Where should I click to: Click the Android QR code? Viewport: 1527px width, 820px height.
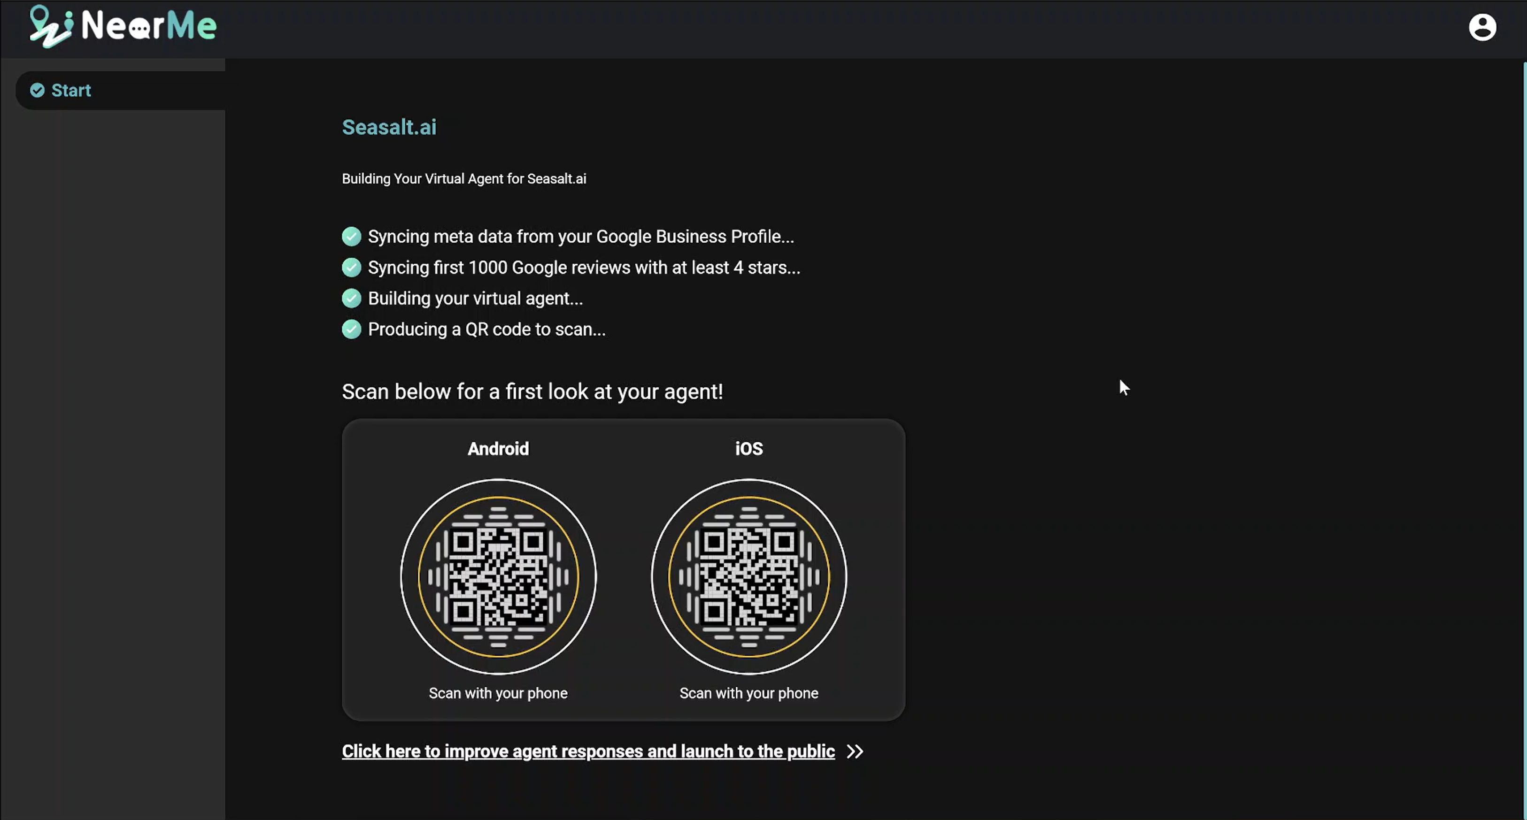point(498,576)
